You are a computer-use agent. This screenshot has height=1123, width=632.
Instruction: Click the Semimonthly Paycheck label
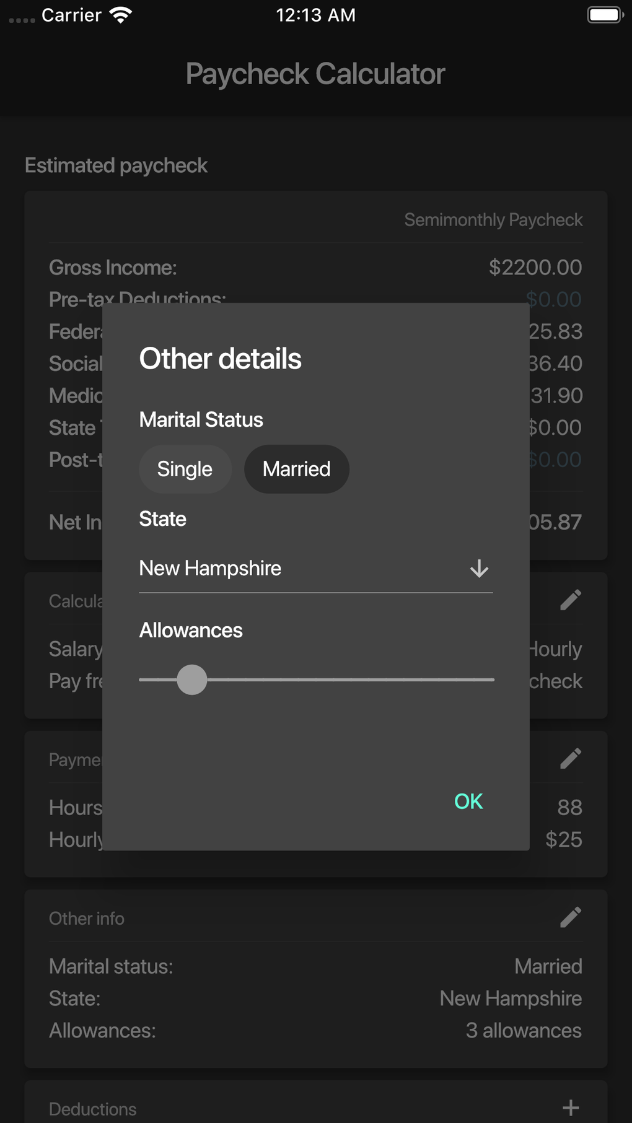tap(493, 220)
